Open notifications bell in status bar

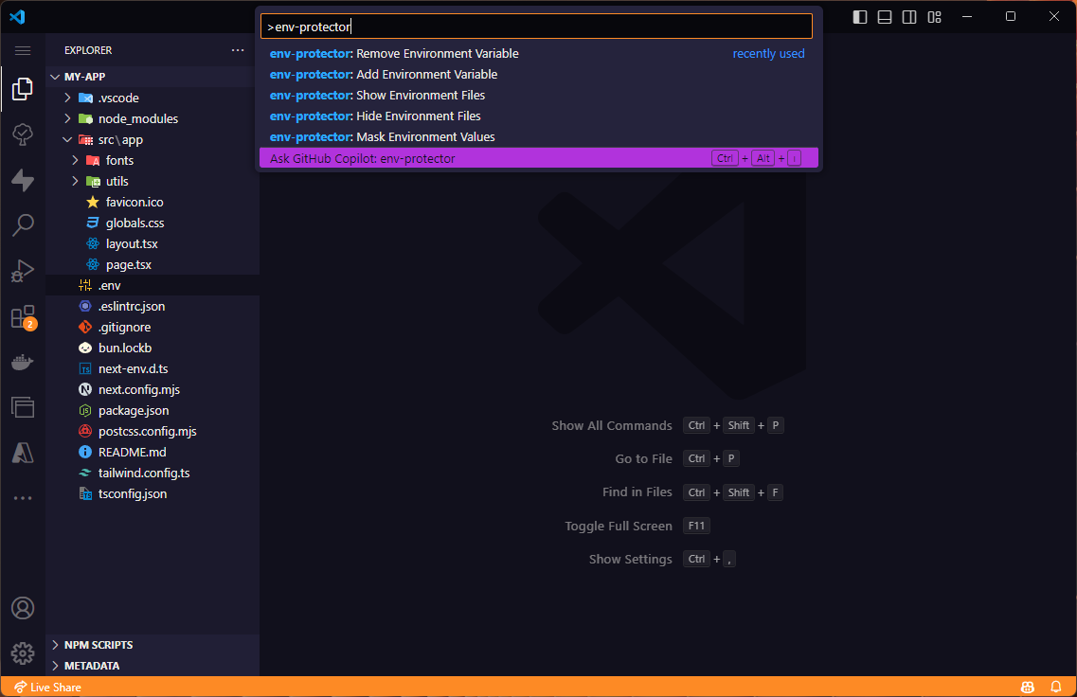[1056, 688]
